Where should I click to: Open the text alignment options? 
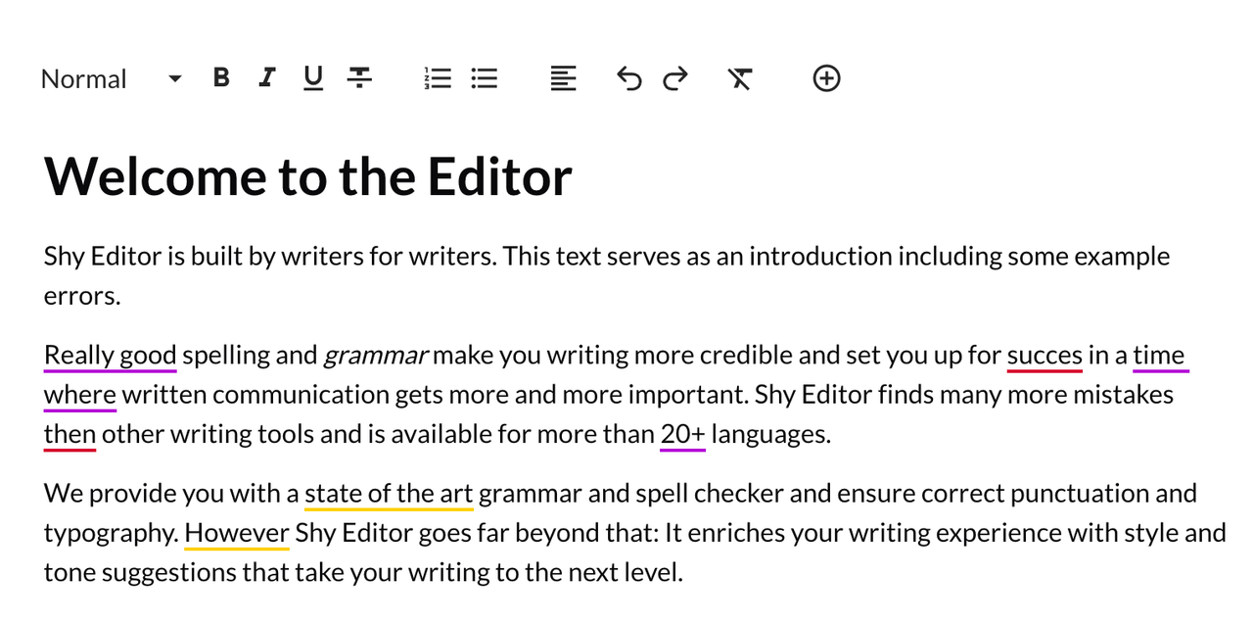563,78
